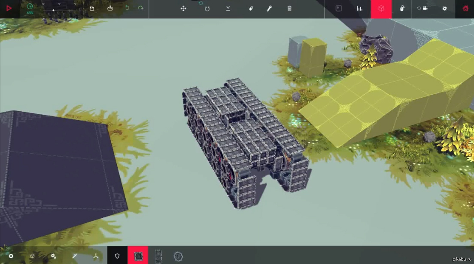Viewport: 474px width, 264px height.
Task: Undo the last action
Action: 127,9
